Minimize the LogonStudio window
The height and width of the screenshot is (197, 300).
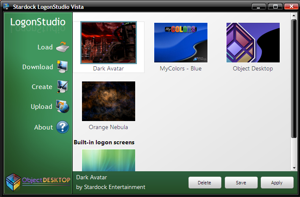tap(259, 7)
